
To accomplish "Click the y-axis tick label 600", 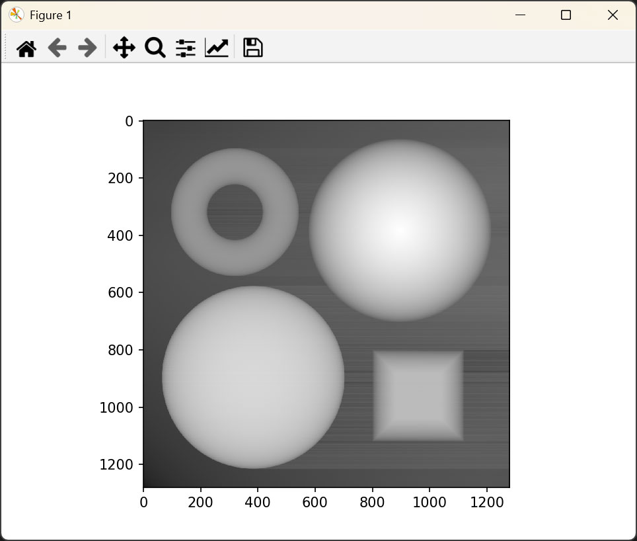I will [120, 293].
